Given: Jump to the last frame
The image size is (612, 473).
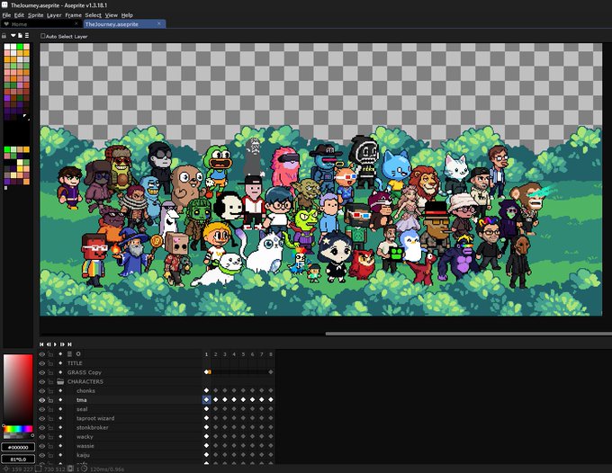Looking at the screenshot, I should pyautogui.click(x=69, y=344).
